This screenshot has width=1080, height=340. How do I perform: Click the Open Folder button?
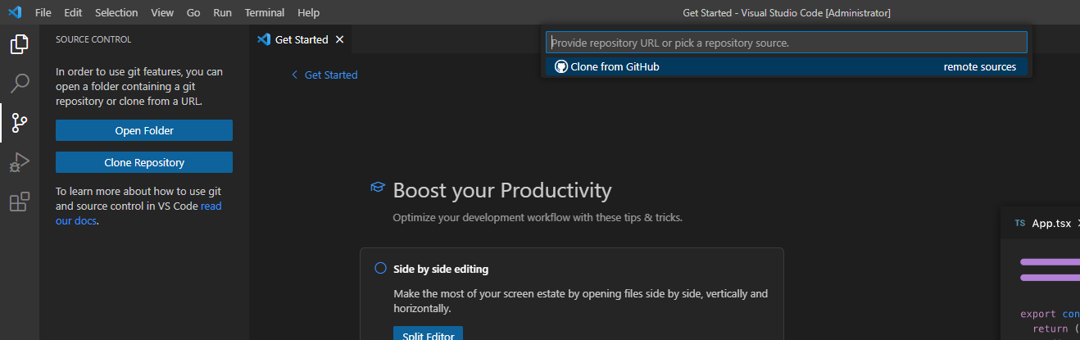click(x=144, y=130)
